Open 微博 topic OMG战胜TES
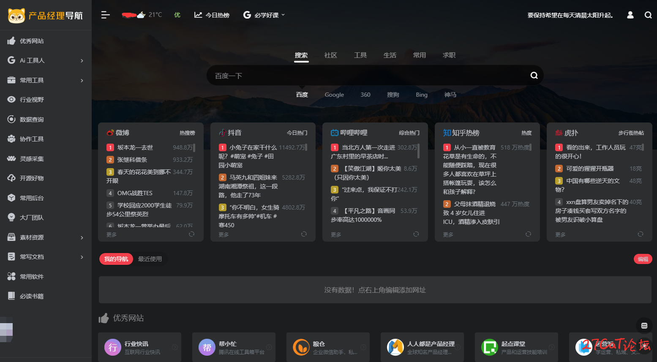657x362 pixels. click(135, 193)
